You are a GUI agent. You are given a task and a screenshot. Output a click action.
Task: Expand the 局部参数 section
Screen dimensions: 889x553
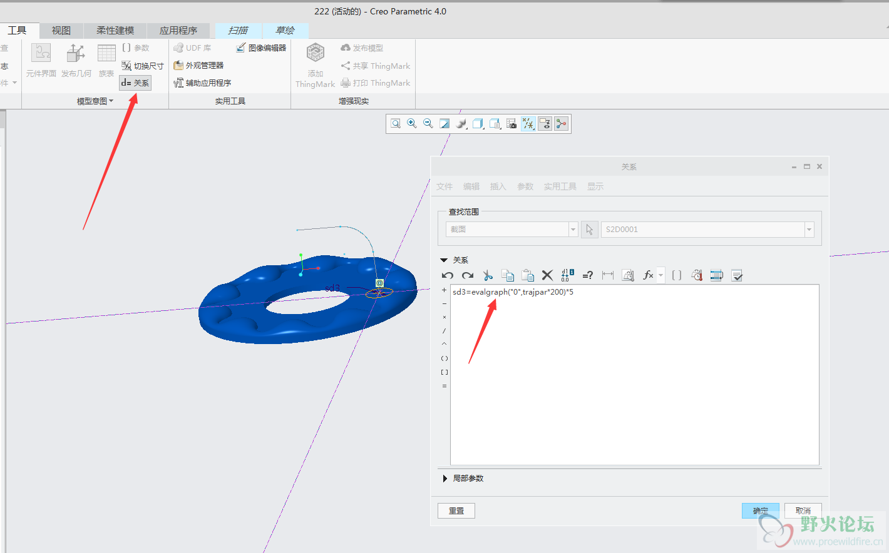click(x=445, y=479)
